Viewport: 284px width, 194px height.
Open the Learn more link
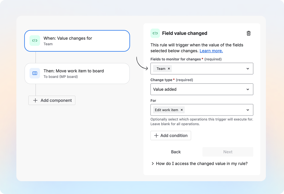pyautogui.click(x=211, y=51)
